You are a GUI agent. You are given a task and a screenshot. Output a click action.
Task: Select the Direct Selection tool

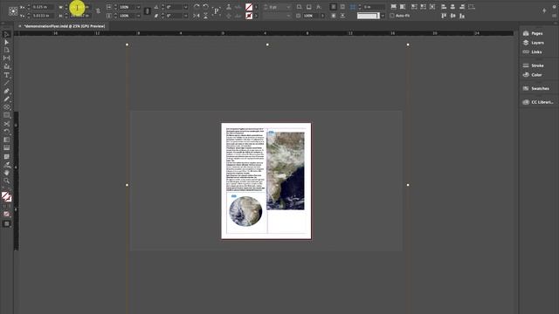(6, 42)
